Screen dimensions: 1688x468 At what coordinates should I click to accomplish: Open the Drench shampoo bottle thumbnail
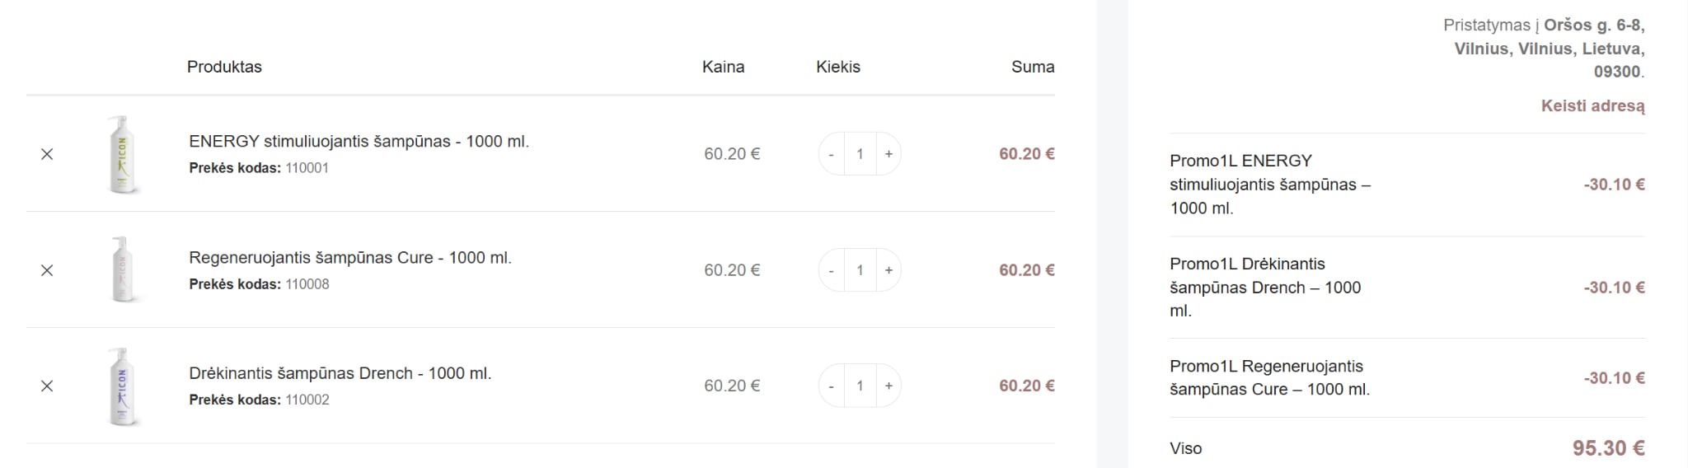click(x=122, y=386)
